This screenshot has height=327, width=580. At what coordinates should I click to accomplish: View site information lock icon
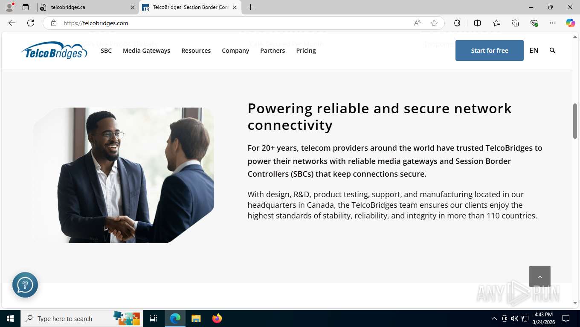[54, 23]
